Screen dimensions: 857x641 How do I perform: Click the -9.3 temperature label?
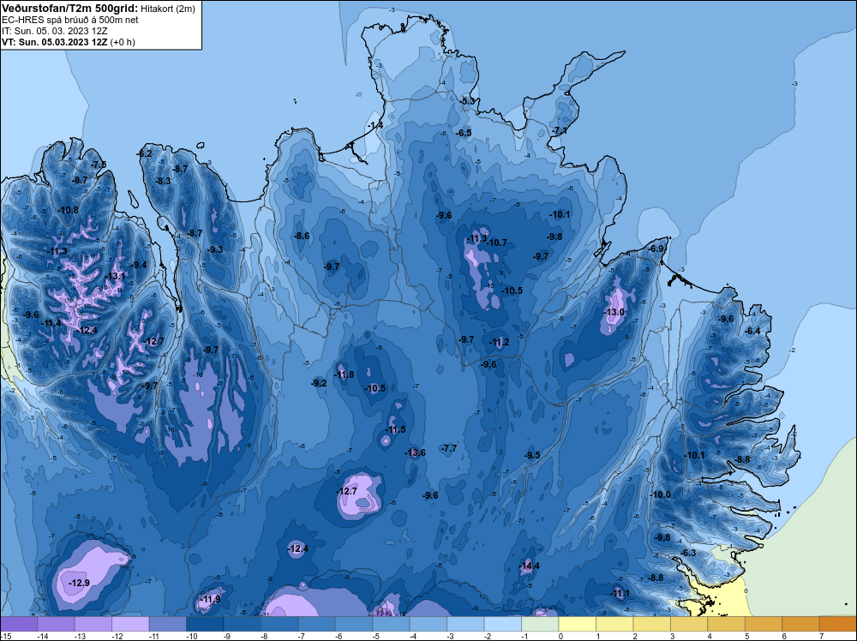215,249
